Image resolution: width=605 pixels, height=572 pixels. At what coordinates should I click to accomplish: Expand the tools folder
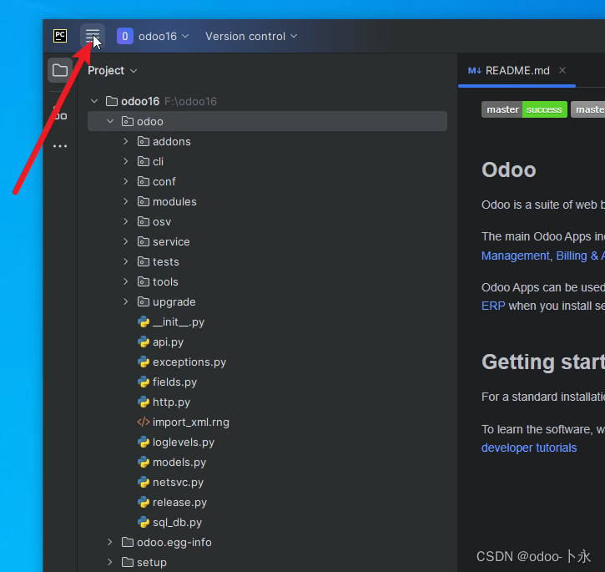click(126, 282)
